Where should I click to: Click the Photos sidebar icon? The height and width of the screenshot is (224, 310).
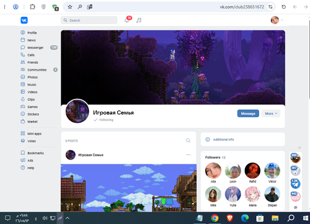[23, 77]
